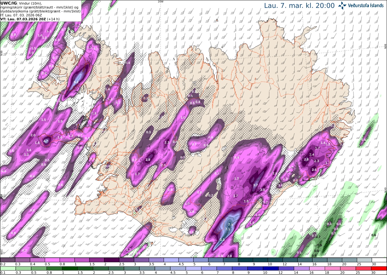Click the 'Veðurstofa Íslands' name text

(x=366, y=5)
